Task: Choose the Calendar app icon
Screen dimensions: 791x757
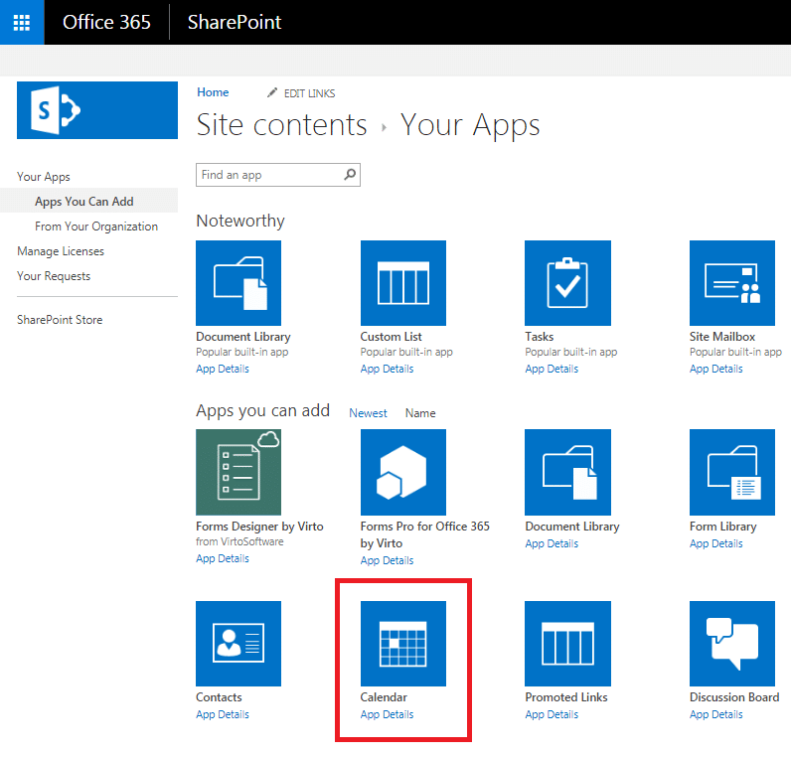Action: tap(402, 644)
